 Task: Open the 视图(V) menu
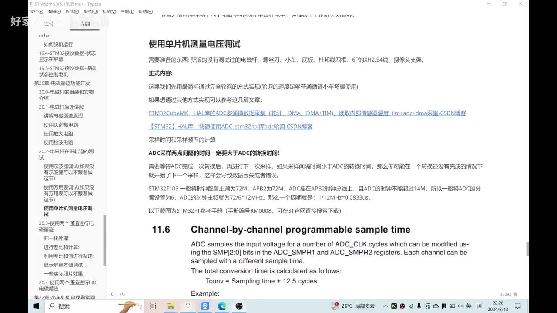(109, 12)
